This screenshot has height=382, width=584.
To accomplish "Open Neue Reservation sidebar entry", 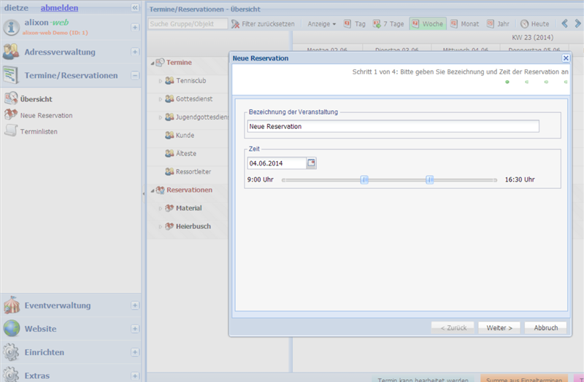I will click(x=46, y=115).
